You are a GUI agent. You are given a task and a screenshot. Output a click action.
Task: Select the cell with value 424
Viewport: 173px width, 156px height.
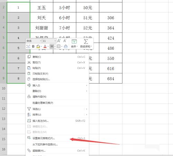tap(111, 38)
